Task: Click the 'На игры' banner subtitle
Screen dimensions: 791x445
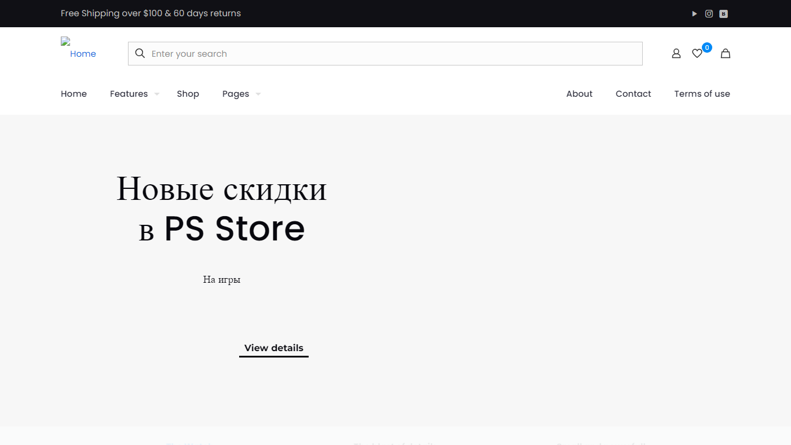Action: coord(222,280)
